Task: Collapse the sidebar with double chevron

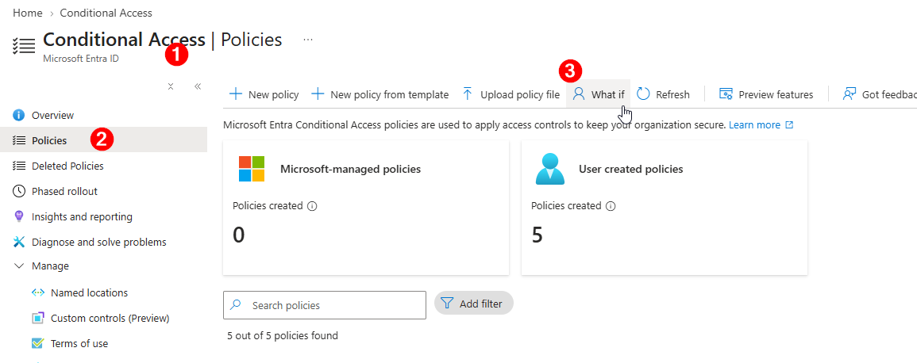Action: click(x=198, y=86)
